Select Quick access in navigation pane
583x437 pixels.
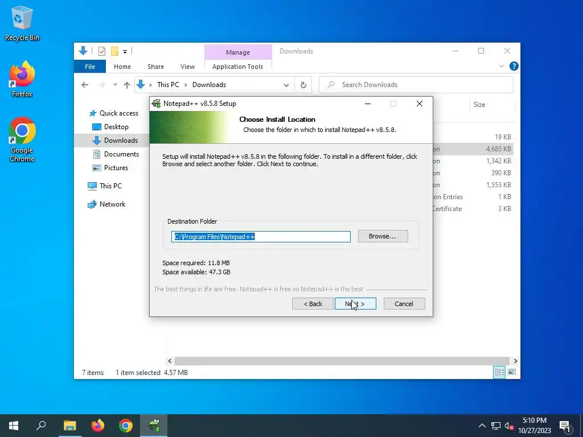click(x=113, y=113)
